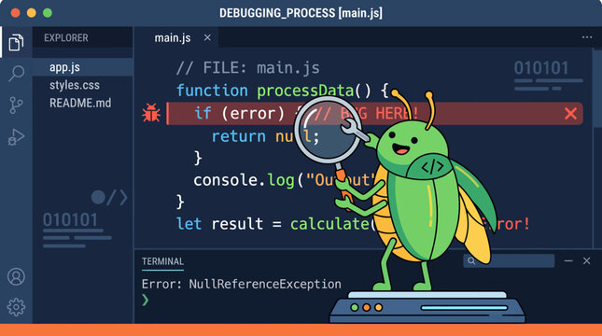Minimize the terminal panel with the dash button

[568, 260]
